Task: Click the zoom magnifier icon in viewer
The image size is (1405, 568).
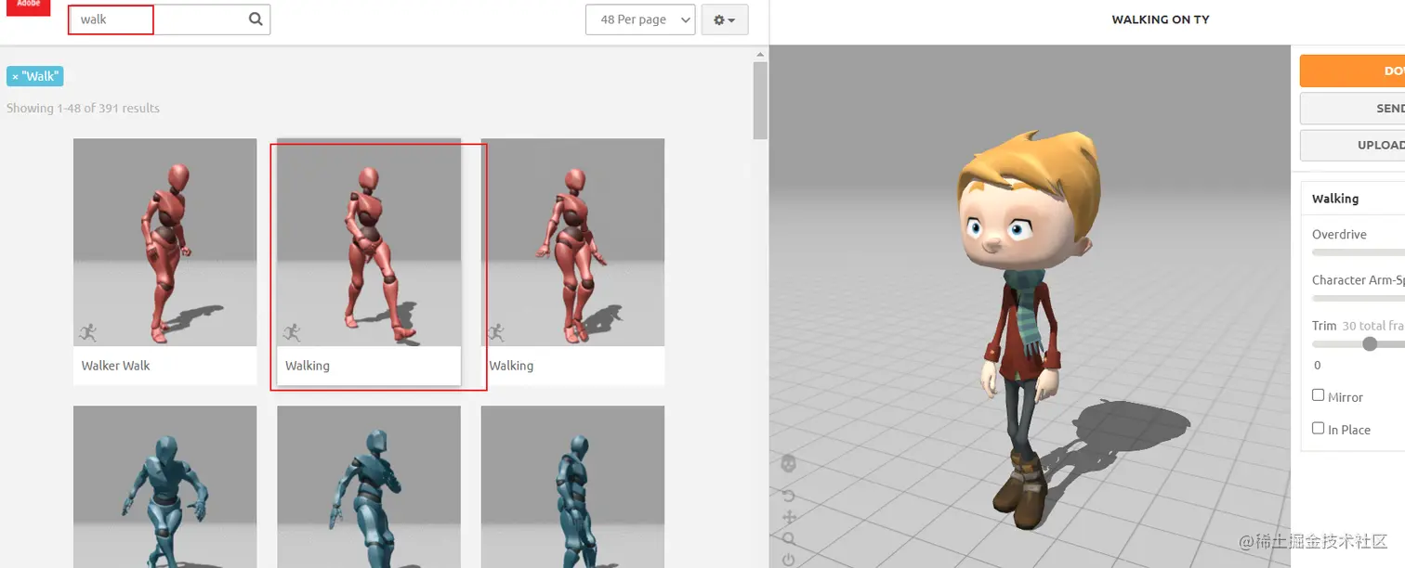Action: (789, 538)
